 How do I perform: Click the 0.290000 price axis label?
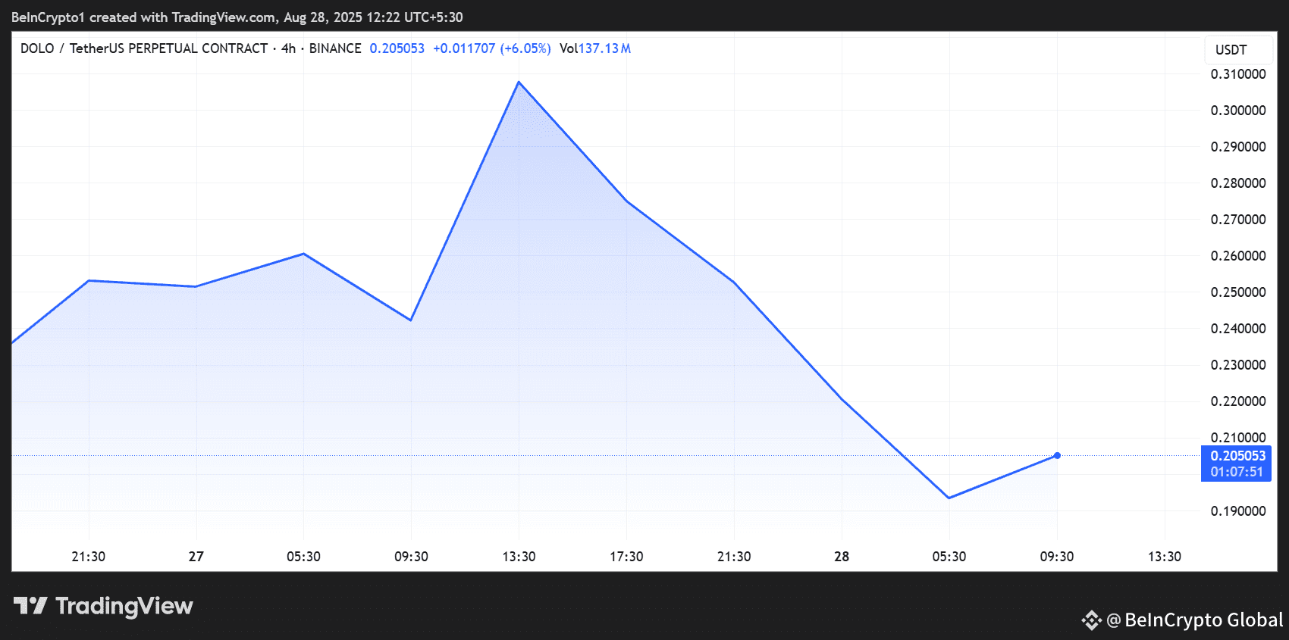pos(1238,147)
